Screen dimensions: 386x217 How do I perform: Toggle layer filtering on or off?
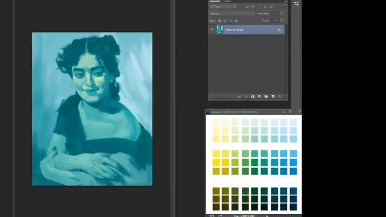(x=283, y=6)
